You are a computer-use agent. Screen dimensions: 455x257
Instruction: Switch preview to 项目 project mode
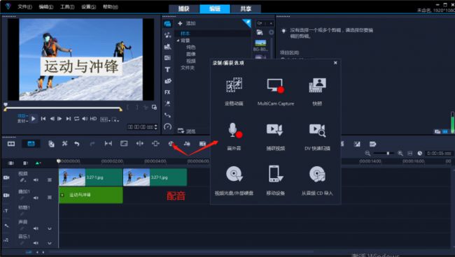tap(22, 117)
